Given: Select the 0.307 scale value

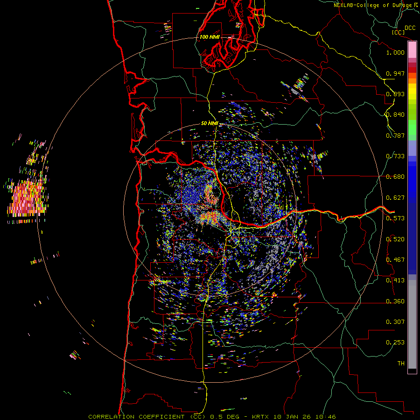Looking at the screenshot, I should point(395,322).
